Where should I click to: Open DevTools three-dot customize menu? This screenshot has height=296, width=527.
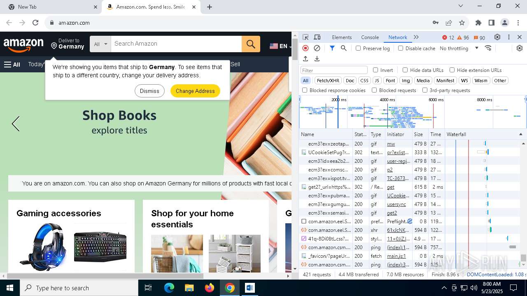click(x=509, y=37)
